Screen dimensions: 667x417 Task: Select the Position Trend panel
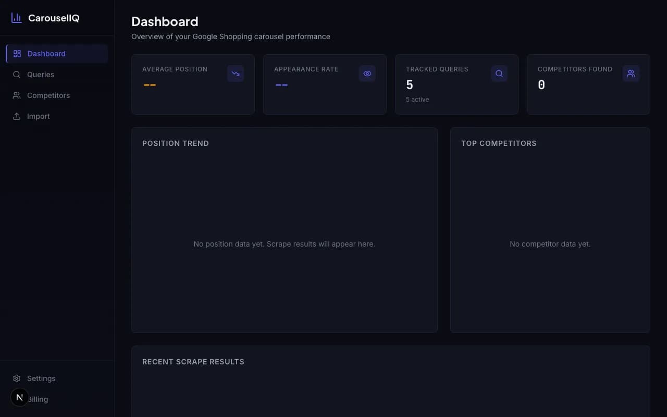tap(176, 143)
